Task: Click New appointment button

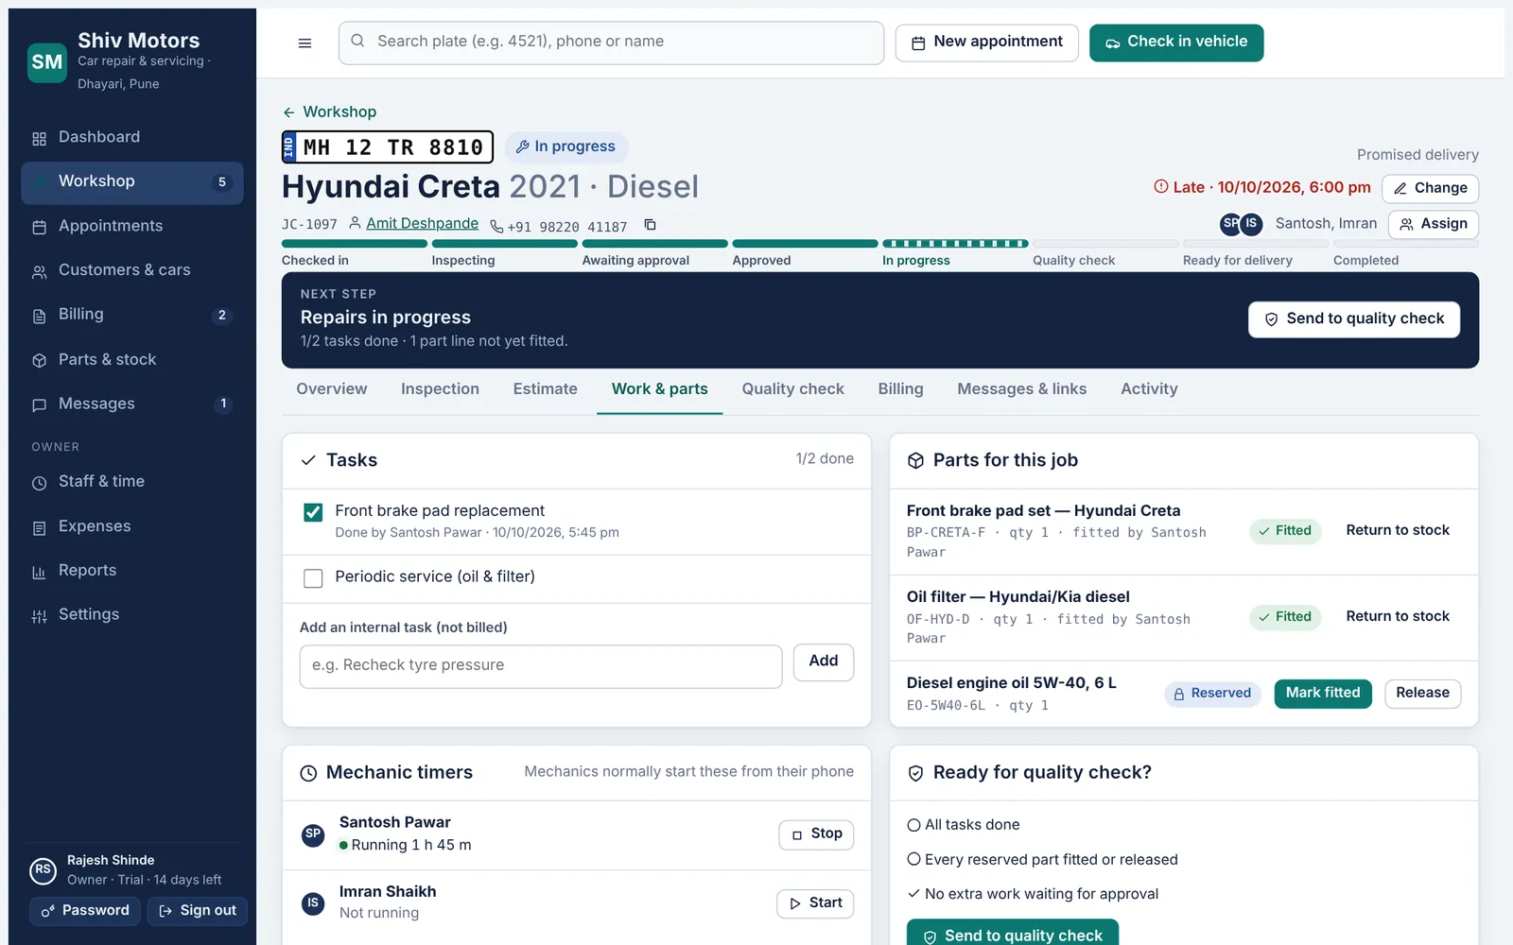Action: (x=987, y=43)
